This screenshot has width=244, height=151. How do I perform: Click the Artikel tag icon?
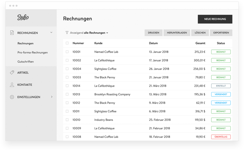(x=12, y=72)
